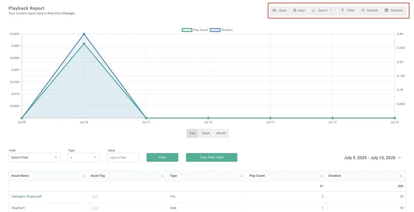414x212 pixels.
Task: Open the Type operator dropdown
Action: pos(83,157)
